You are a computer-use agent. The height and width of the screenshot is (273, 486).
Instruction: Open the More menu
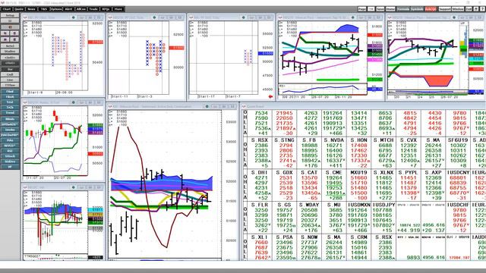118,9
